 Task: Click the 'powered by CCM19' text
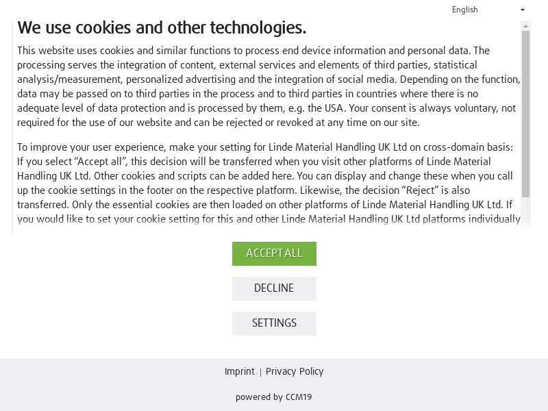tap(274, 397)
